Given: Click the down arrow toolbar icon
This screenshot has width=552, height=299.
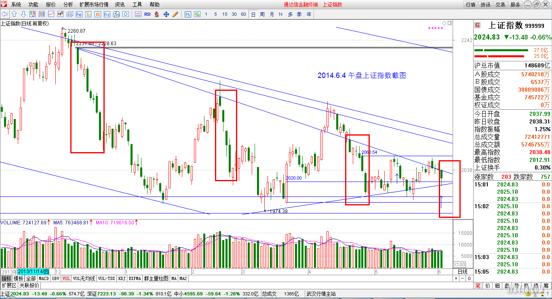Looking at the screenshot, I should click(x=23, y=14).
